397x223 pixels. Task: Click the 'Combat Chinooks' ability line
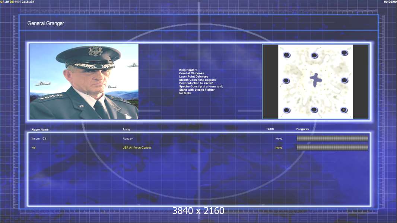tap(191, 73)
